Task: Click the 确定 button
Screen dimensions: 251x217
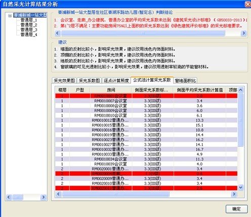Action: click(236, 209)
